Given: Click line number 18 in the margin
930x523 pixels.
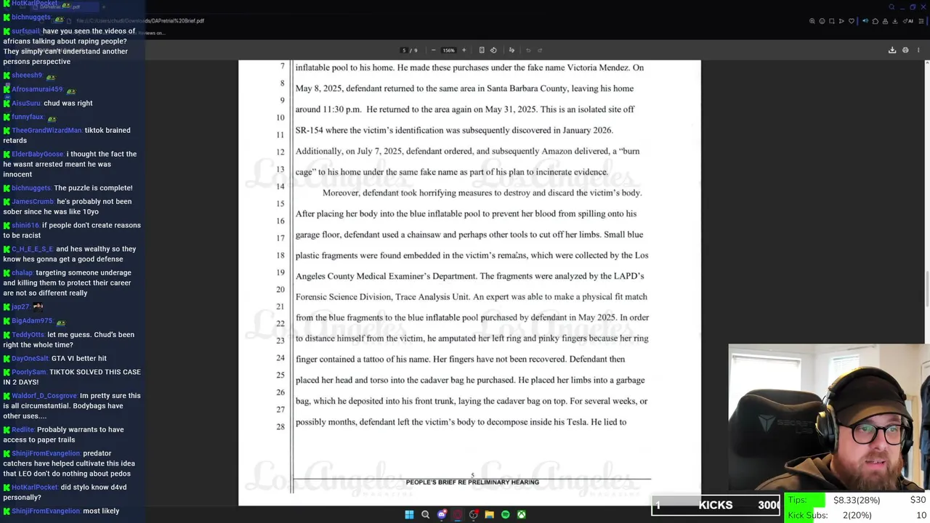Looking at the screenshot, I should tap(280, 256).
